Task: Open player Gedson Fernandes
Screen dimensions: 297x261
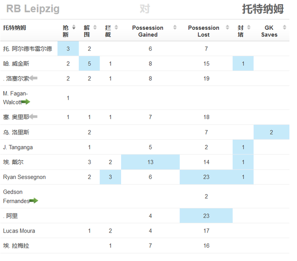Action: [x=16, y=196]
